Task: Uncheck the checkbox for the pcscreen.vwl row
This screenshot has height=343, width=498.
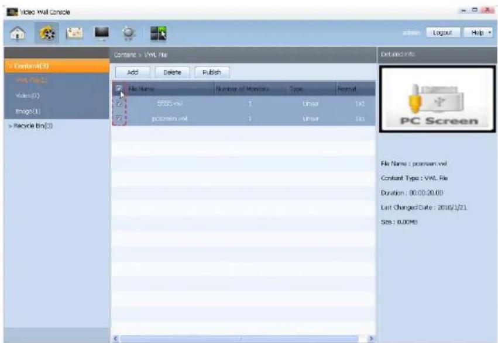Action: tap(119, 118)
